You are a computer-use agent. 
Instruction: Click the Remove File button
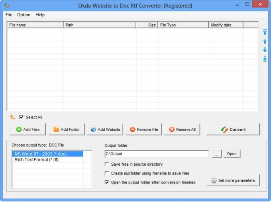(144, 129)
